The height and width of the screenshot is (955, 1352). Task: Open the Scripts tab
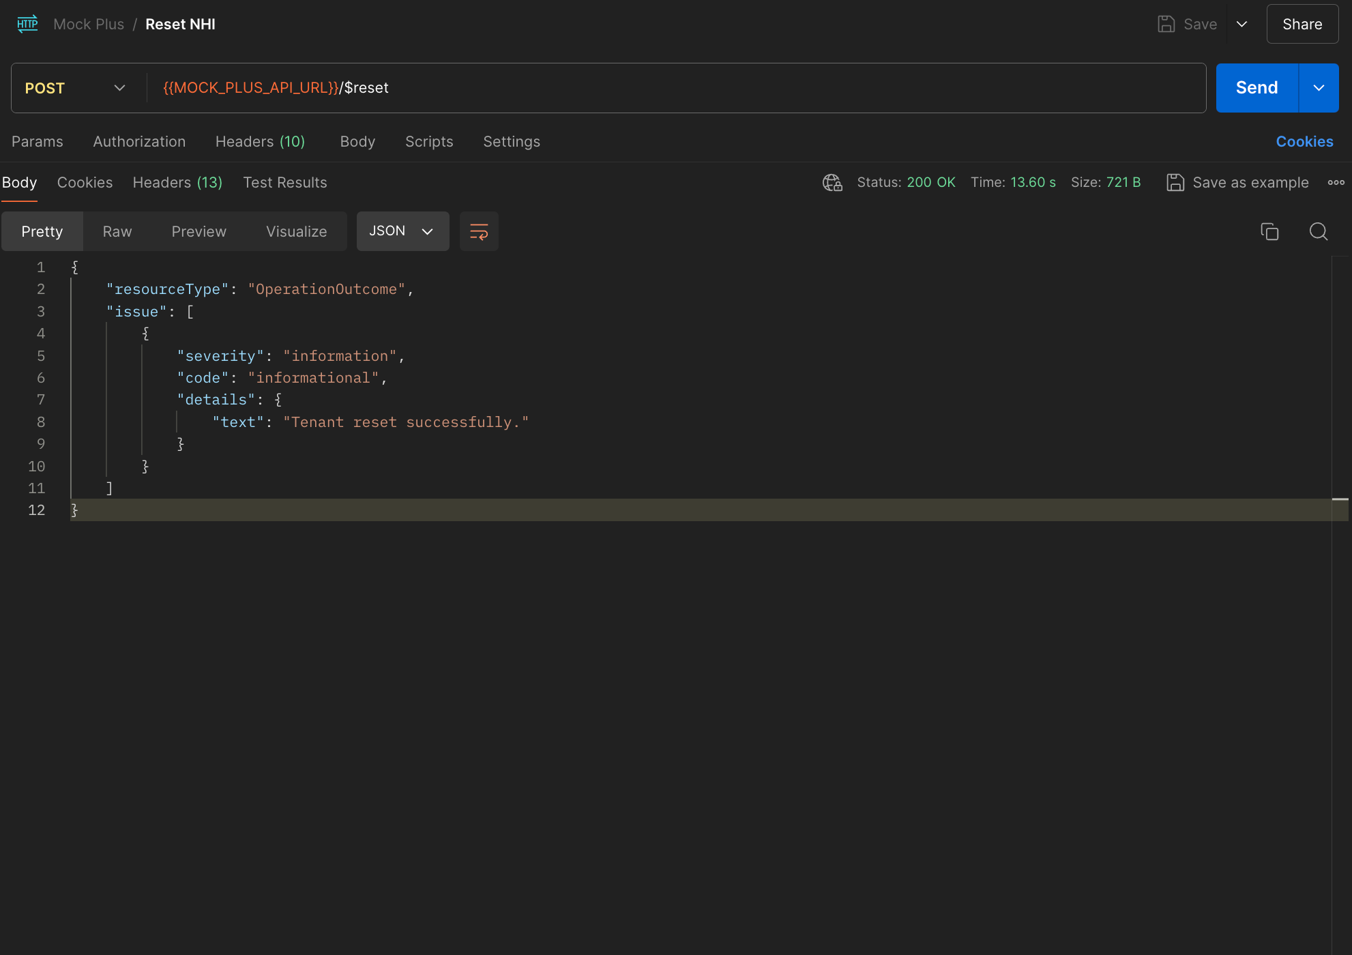point(429,141)
